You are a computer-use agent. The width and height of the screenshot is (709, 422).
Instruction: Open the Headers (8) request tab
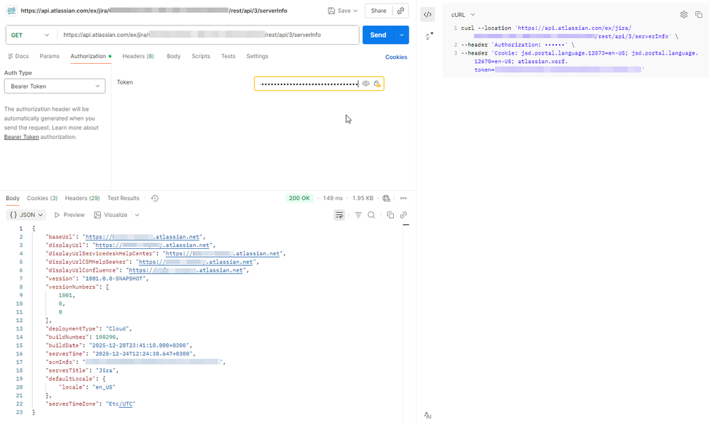[138, 56]
